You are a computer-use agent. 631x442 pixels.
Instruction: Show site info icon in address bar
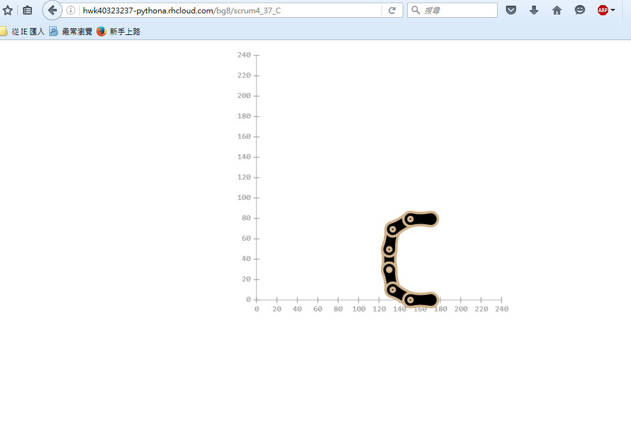coord(70,10)
